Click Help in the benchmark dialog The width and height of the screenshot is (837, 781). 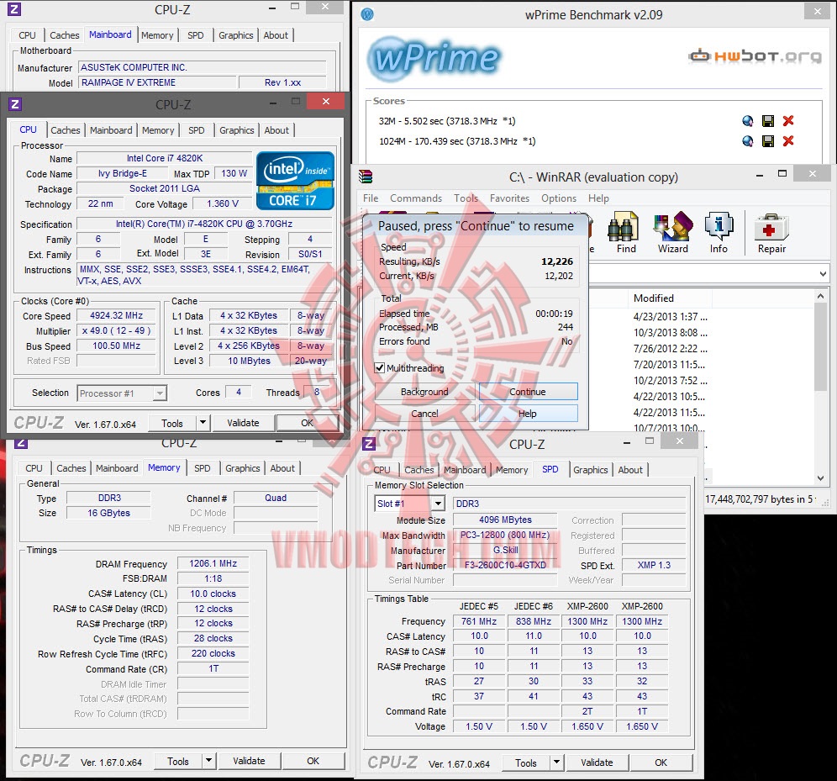click(x=528, y=413)
